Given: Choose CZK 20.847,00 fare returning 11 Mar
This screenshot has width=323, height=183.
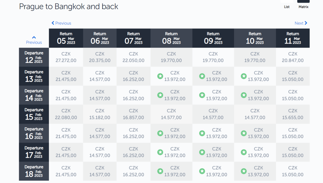Looking at the screenshot, I should pos(293,57).
